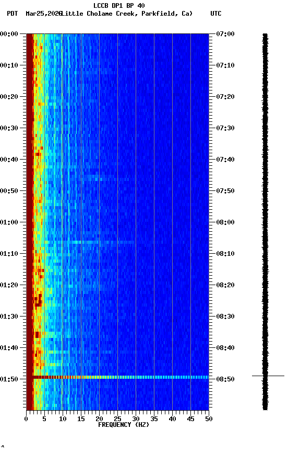Click the '08:40' UTC time label

click(x=225, y=348)
